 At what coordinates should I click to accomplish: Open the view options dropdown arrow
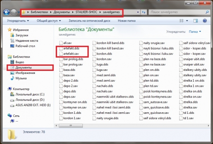187,21
